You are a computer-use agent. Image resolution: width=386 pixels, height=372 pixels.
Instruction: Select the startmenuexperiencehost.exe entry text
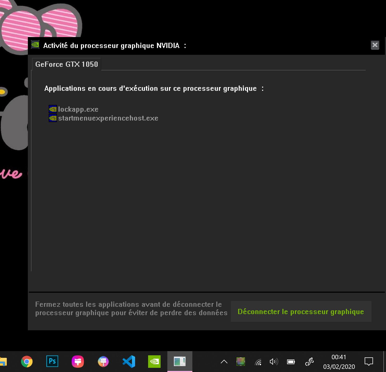click(108, 118)
